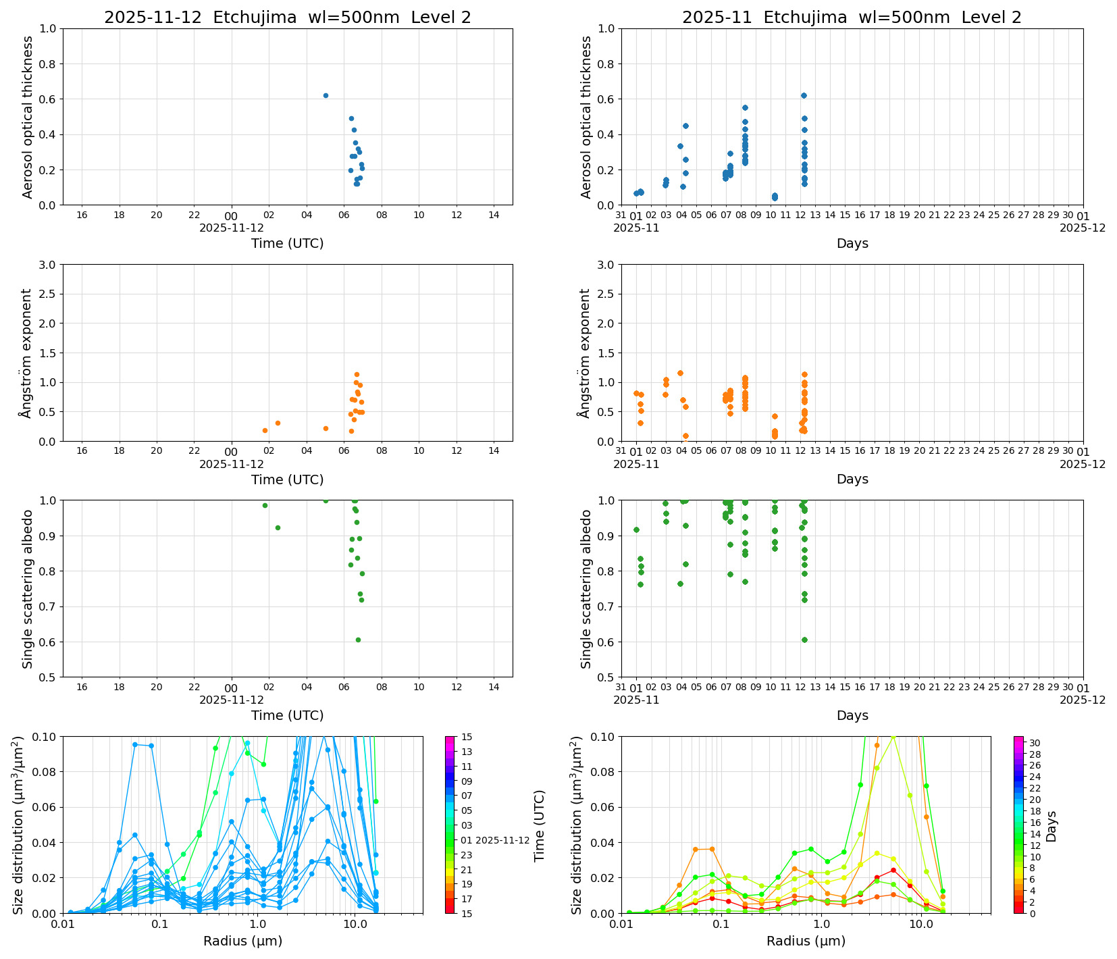Click "Radius (µm)" label under monthly size distribution

click(x=806, y=941)
